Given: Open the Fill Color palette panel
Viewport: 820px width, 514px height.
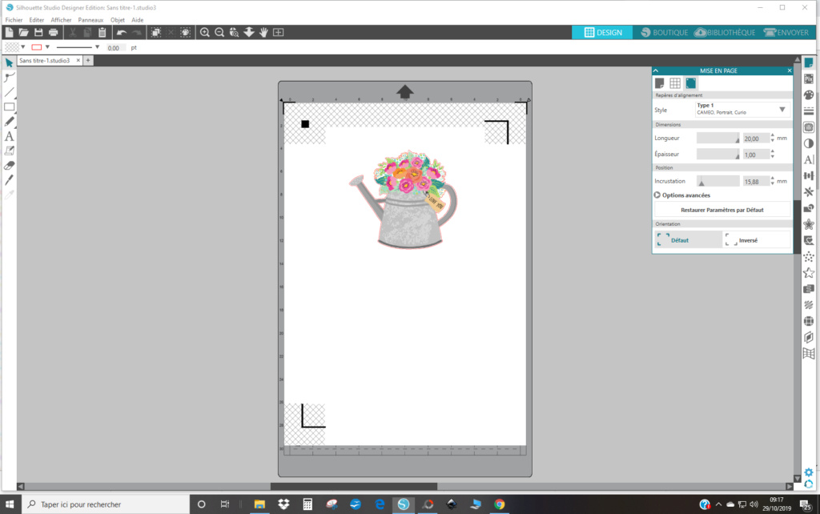Looking at the screenshot, I should tap(809, 95).
